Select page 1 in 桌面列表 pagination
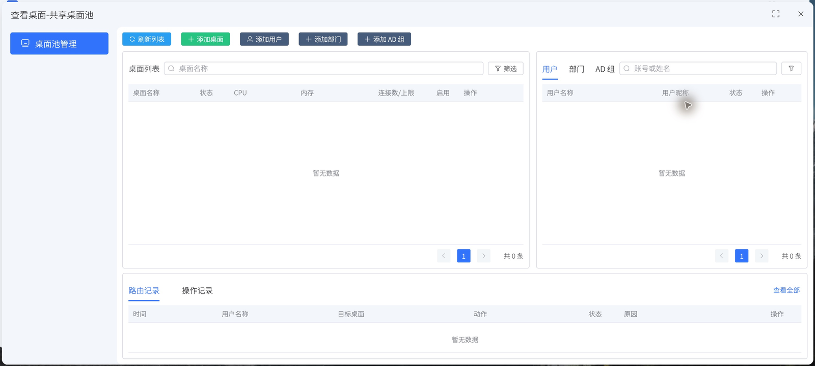 (x=464, y=256)
